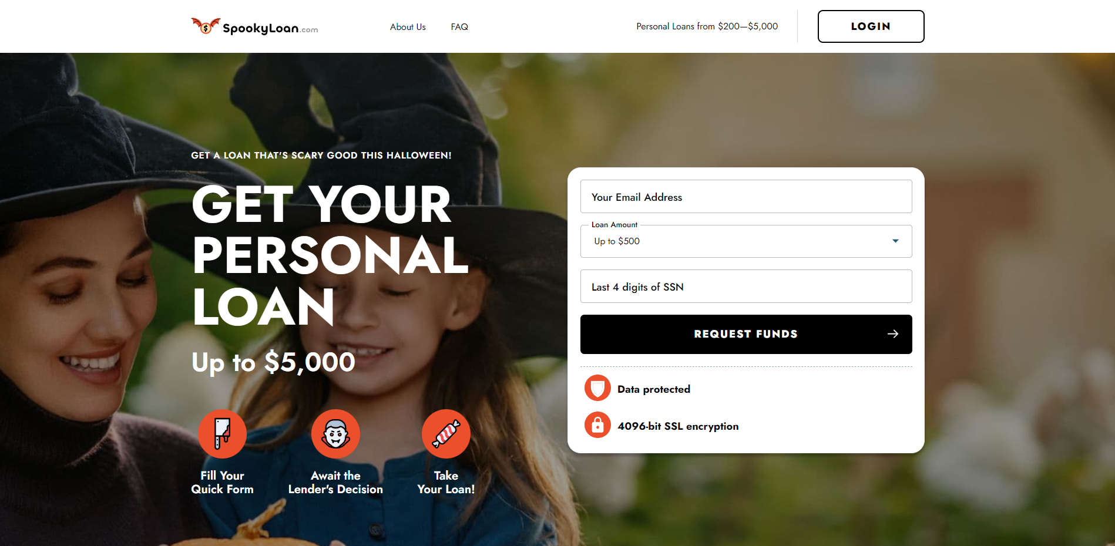The height and width of the screenshot is (546, 1115).
Task: Go to the FAQ menu item
Action: (459, 27)
